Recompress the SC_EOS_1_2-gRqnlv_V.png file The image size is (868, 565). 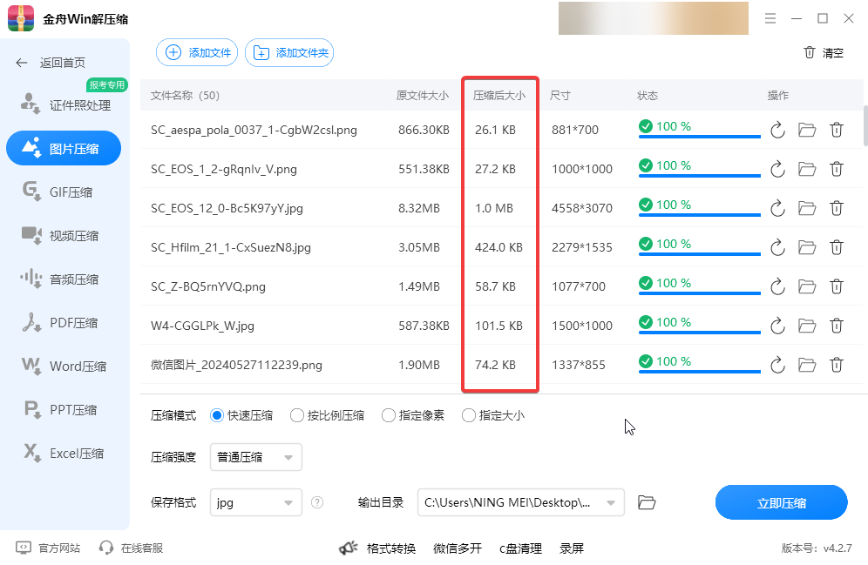pyautogui.click(x=777, y=169)
